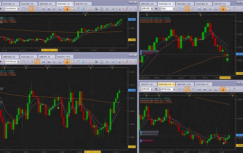Click wrench tool icon in Five Minutes toolbar
Viewport: 243px width, 153px height.
point(107,62)
